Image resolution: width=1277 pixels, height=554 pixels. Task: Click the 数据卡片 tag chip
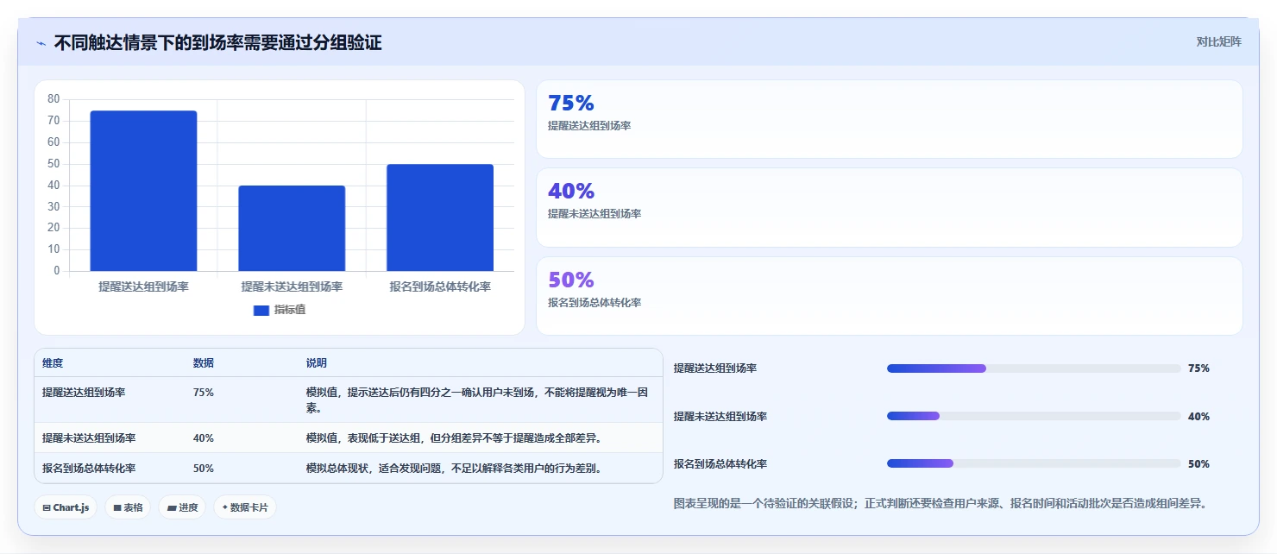tap(244, 507)
